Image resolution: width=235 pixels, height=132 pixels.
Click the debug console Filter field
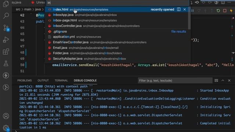point(175,81)
